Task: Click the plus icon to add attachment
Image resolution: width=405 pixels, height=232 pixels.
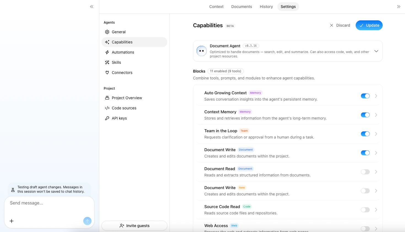Action: [12, 221]
